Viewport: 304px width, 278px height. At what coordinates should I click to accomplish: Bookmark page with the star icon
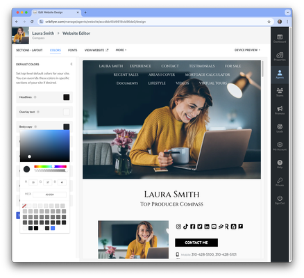pyautogui.click(x=269, y=22)
